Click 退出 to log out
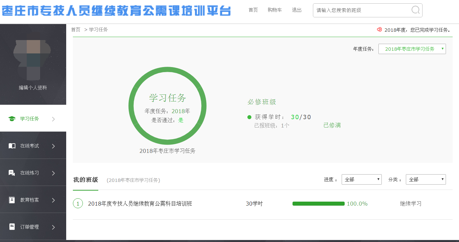Viewport: 459px width, 242px height. coord(297,10)
